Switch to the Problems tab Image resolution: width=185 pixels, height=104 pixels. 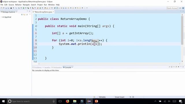(x=37, y=67)
